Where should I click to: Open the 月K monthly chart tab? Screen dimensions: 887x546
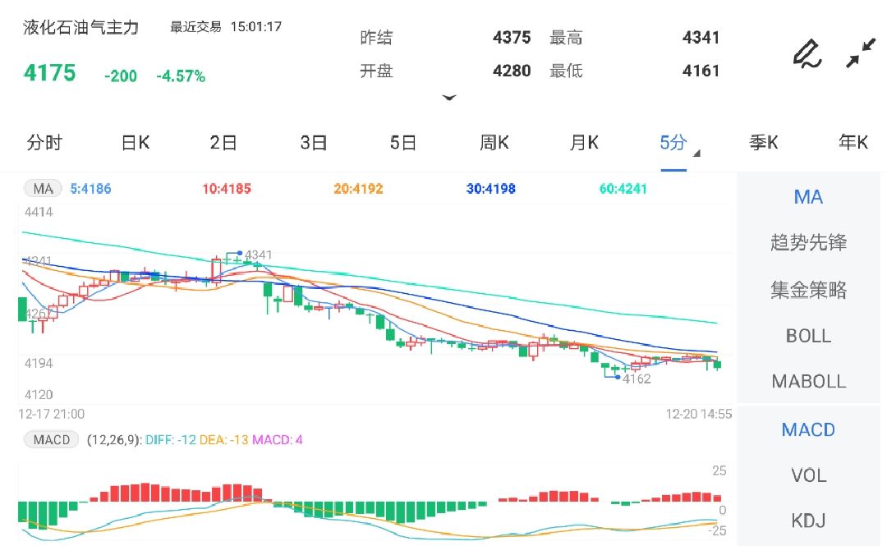583,142
